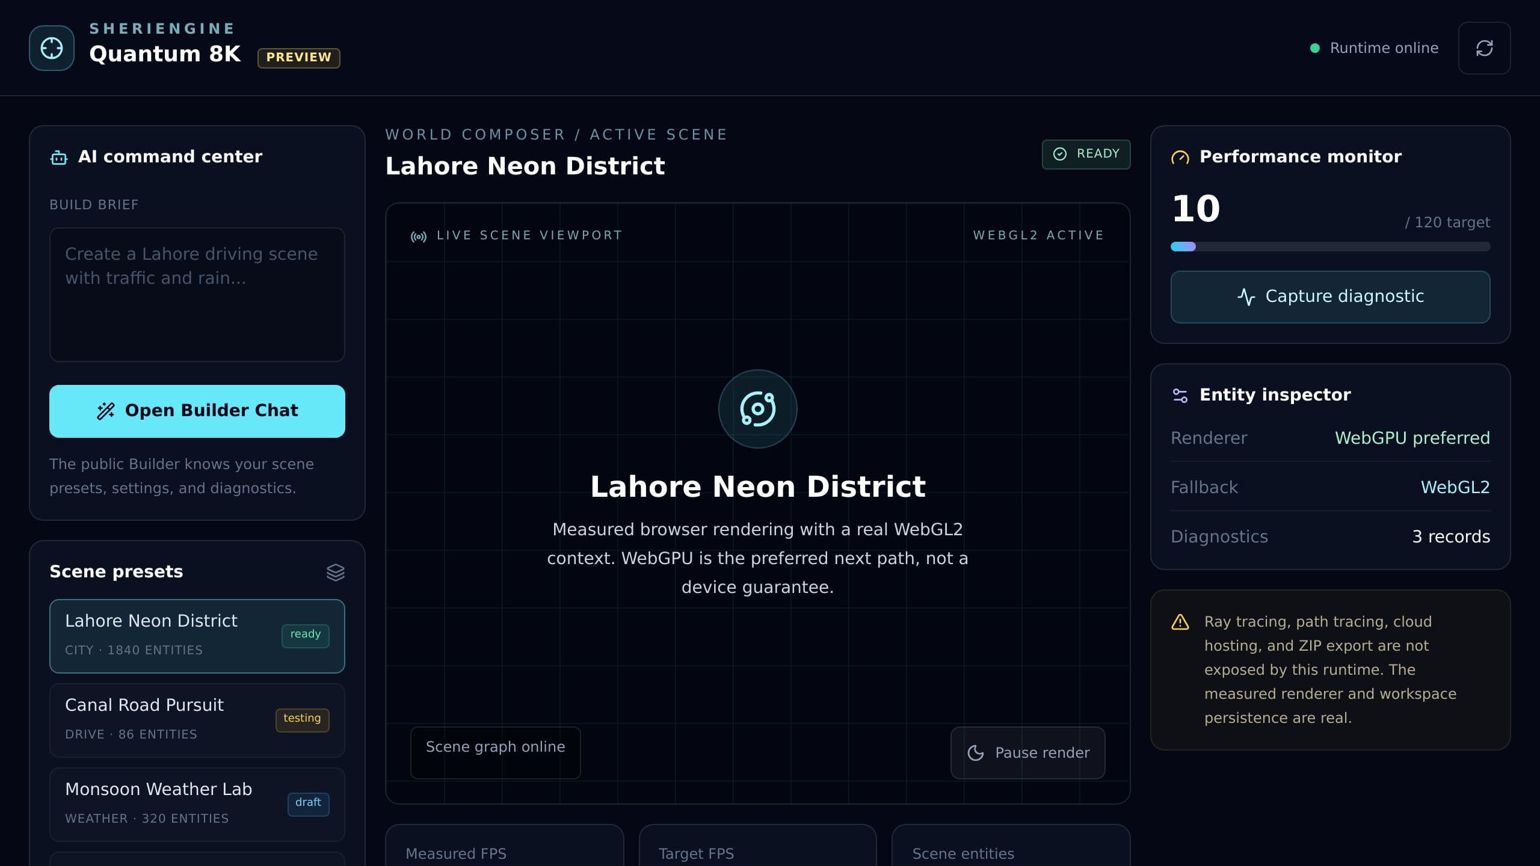Click the 'testing' tag on Canal Road
The width and height of the screenshot is (1540, 866).
[x=302, y=719]
